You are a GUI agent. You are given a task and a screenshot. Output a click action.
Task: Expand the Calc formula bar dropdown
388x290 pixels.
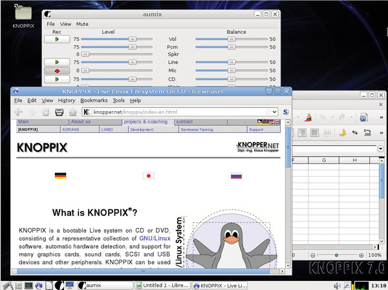coord(380,149)
